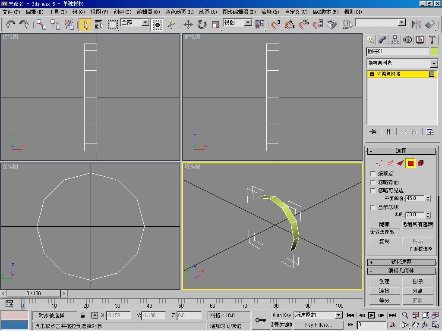Screen dimensions: 442x331
Task: Toggle absolute/offset transform type-in mode
Action: pyautogui.click(x=95, y=315)
